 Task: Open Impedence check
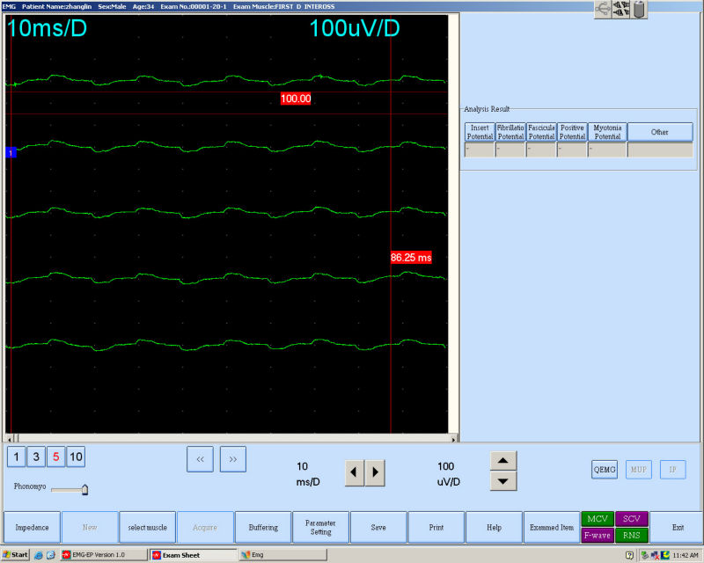[x=32, y=528]
